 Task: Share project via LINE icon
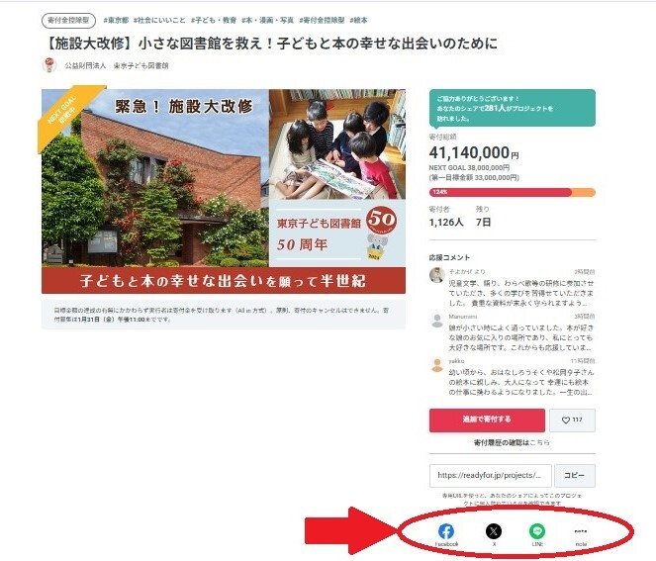coord(537,531)
